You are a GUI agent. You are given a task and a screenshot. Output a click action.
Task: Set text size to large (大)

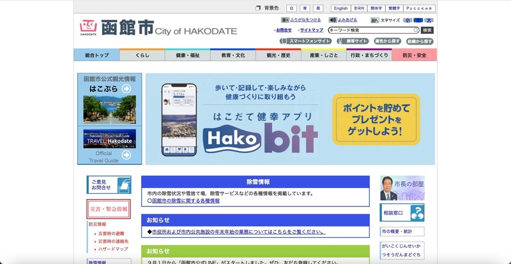[429, 20]
